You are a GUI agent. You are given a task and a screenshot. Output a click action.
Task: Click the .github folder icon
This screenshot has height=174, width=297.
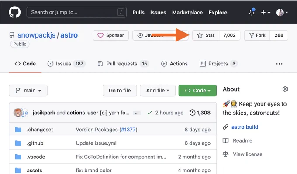pos(18,143)
